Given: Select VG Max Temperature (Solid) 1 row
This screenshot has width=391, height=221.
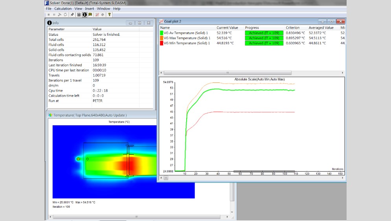Looking at the screenshot, I should [x=252, y=38].
